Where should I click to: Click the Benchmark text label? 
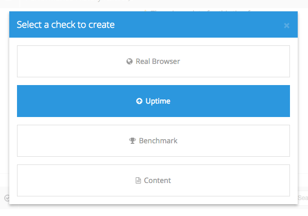(x=158, y=141)
